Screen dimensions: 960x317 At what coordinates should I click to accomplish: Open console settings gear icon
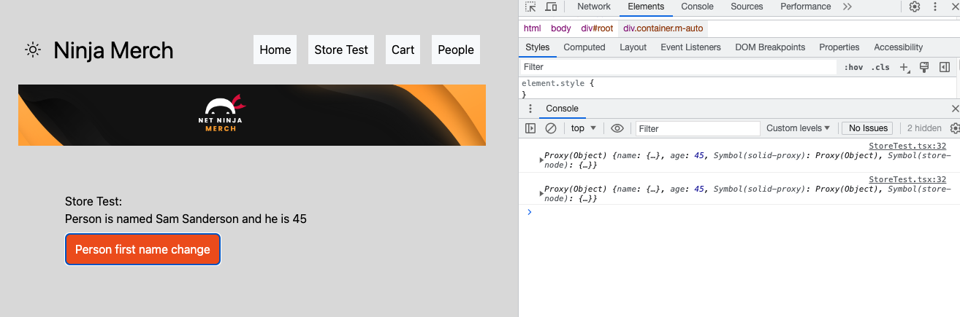pyautogui.click(x=954, y=128)
